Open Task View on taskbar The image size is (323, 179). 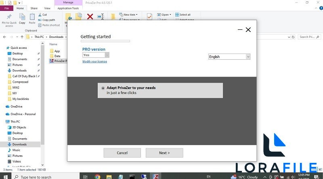[x=85, y=177]
